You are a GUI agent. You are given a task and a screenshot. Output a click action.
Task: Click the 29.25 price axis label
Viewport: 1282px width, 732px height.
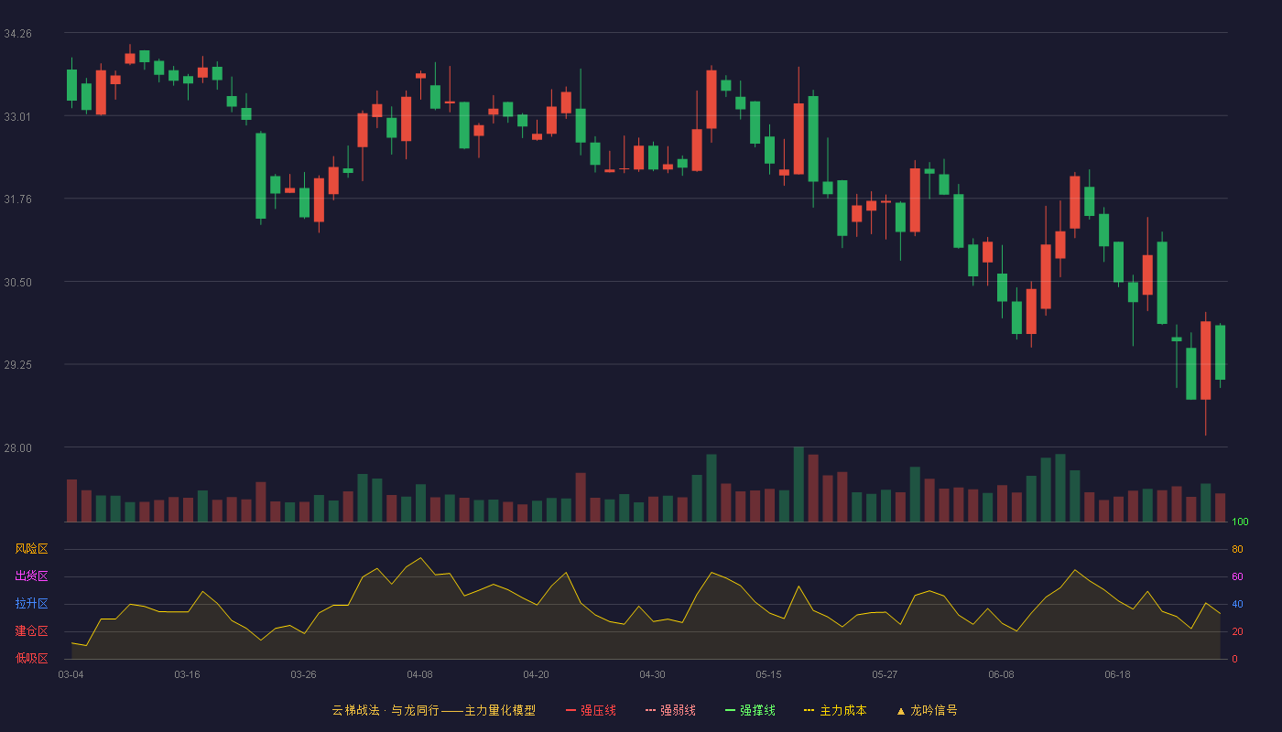tap(17, 365)
